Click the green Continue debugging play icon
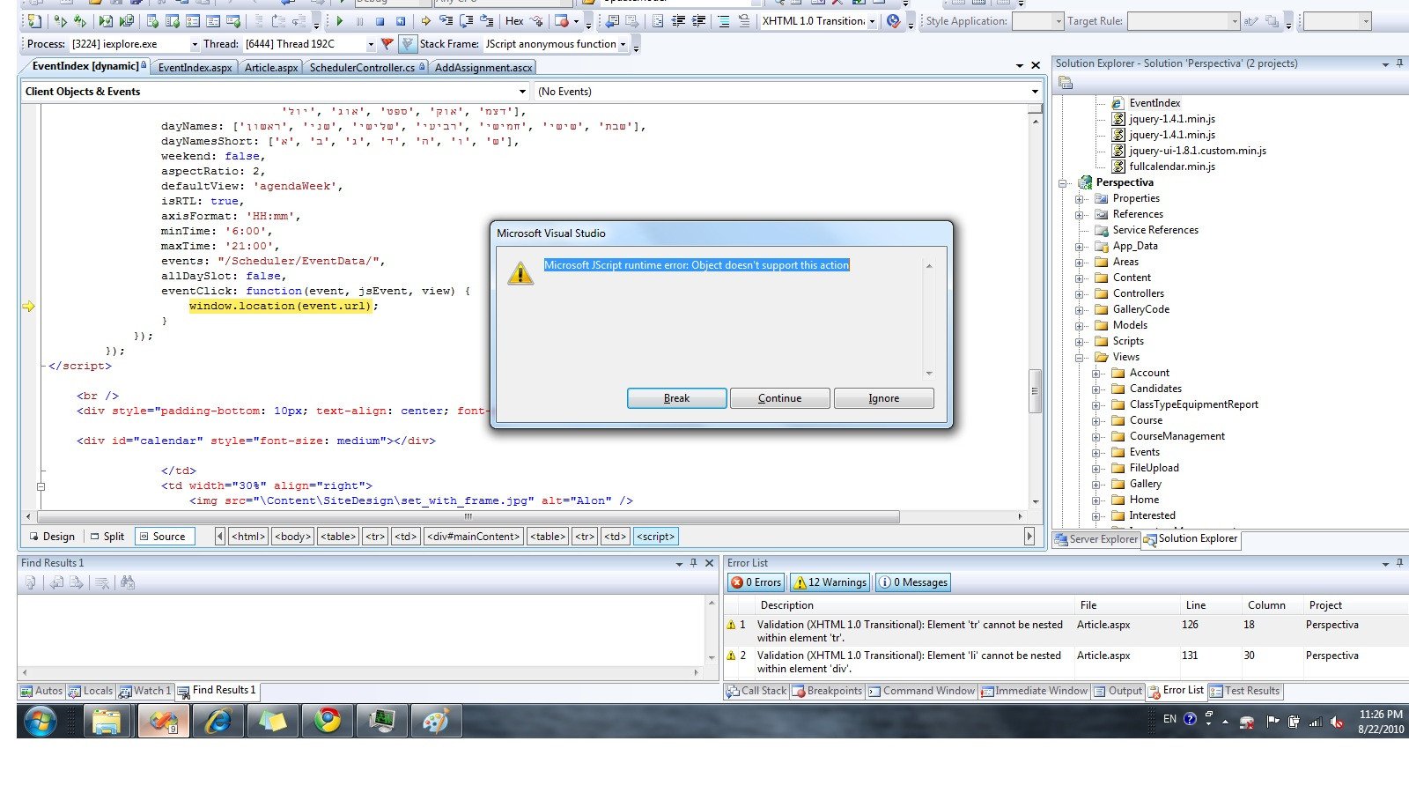1409x793 pixels. (339, 21)
